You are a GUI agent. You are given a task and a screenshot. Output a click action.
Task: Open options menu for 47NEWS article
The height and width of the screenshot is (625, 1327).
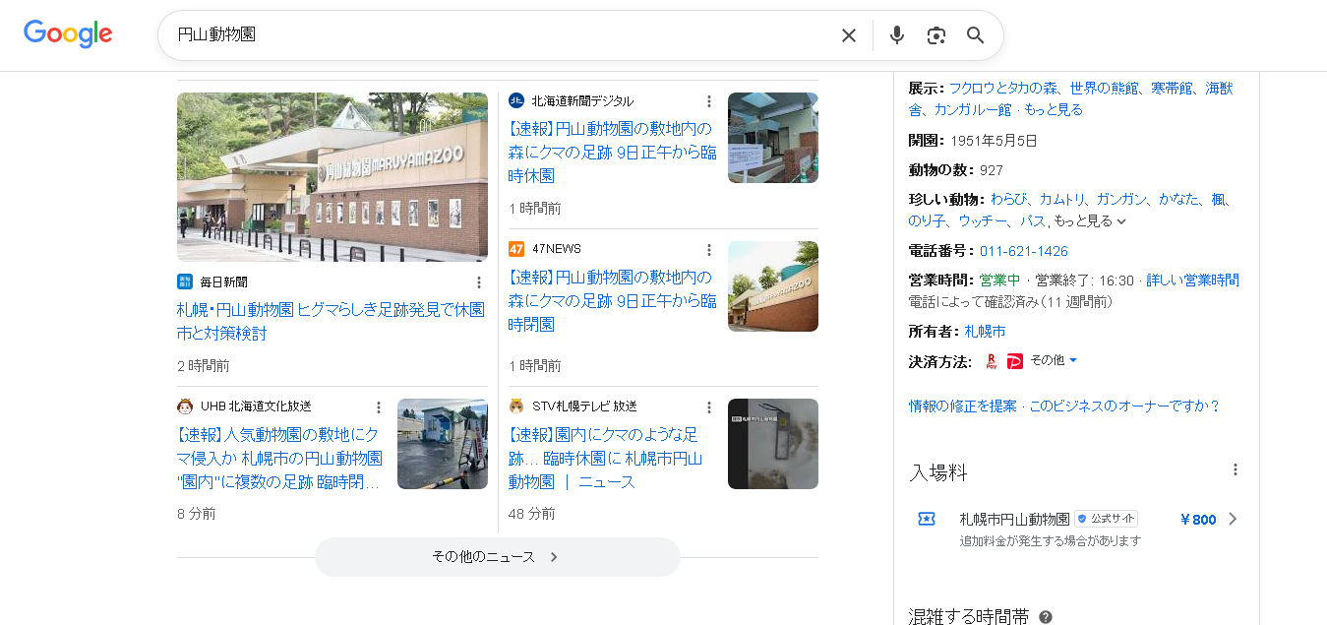tap(708, 249)
